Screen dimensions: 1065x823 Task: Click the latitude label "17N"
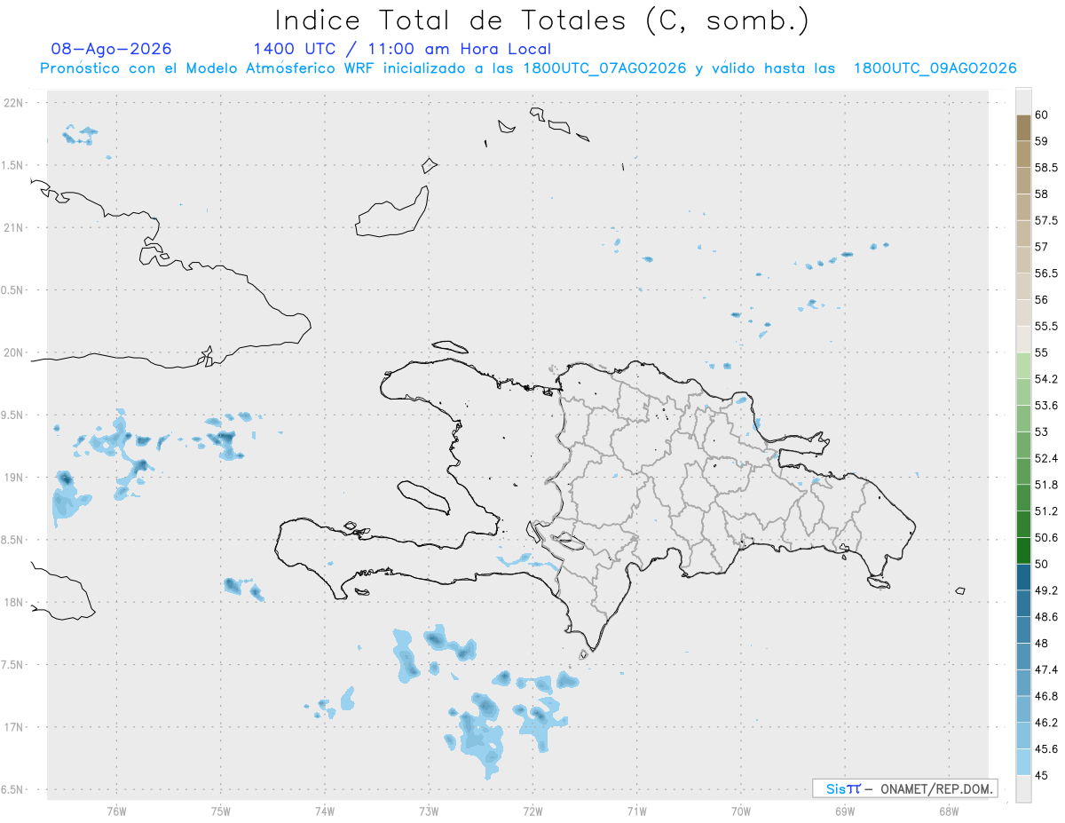click(15, 727)
